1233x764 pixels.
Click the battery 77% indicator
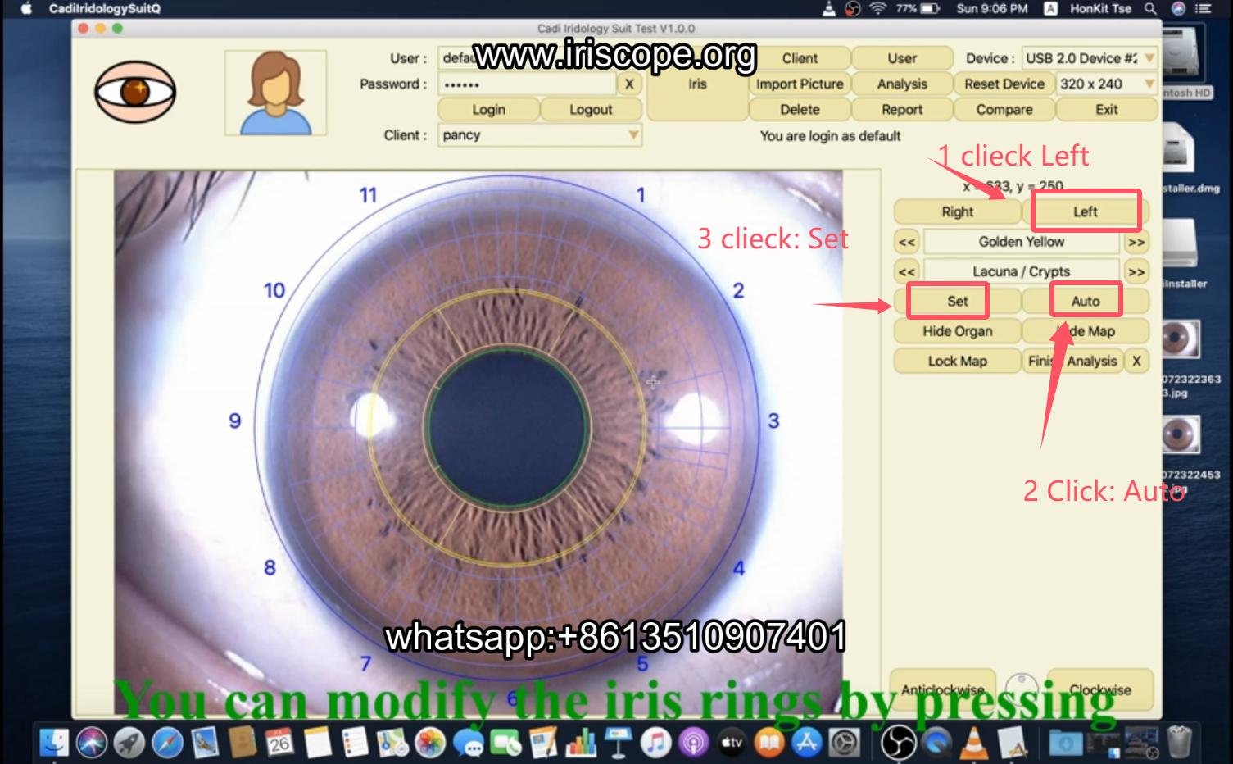(918, 8)
